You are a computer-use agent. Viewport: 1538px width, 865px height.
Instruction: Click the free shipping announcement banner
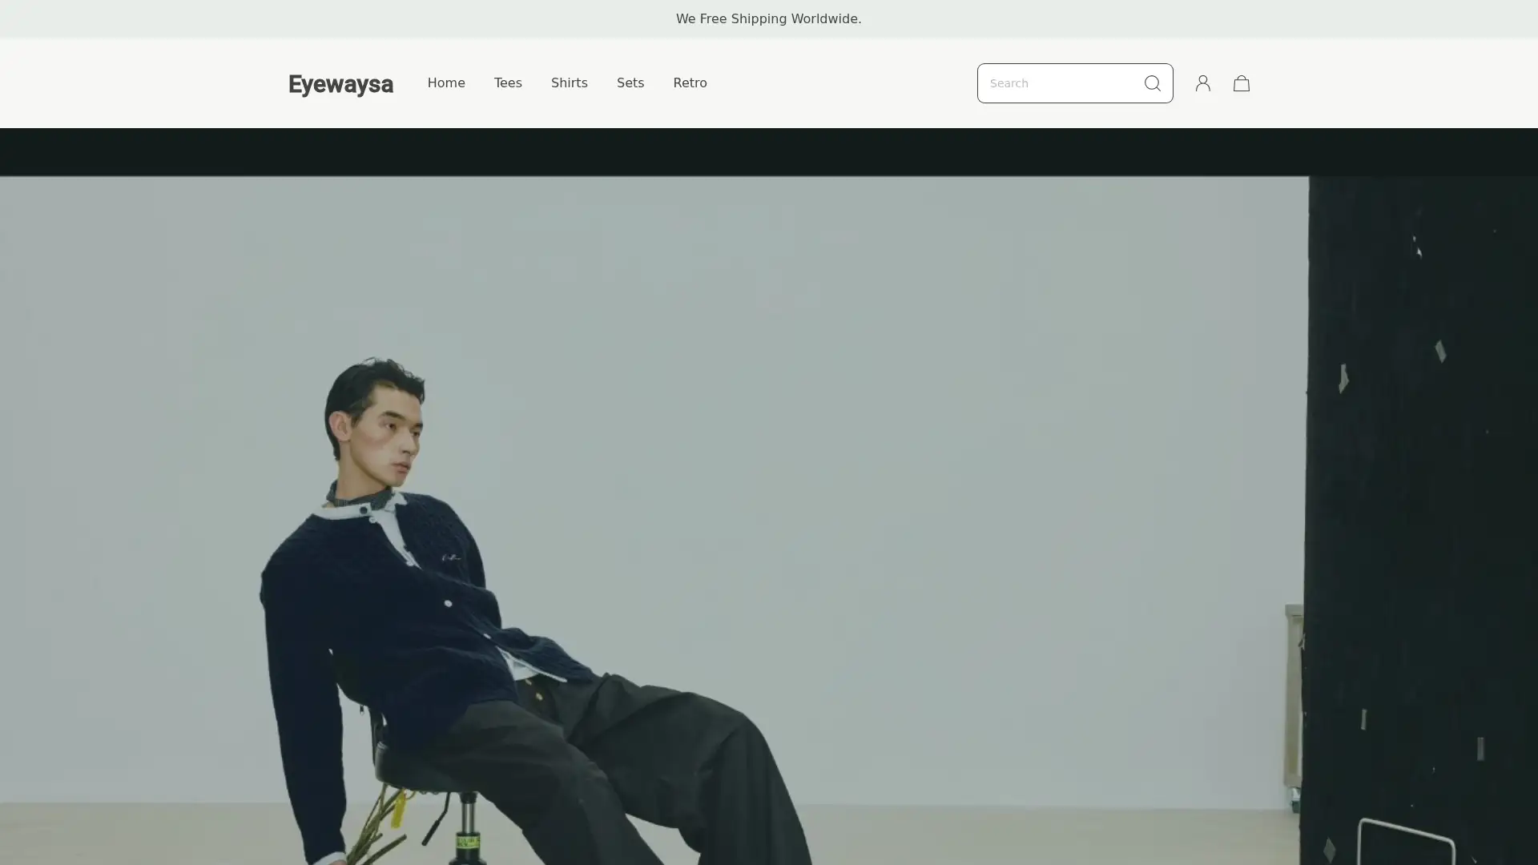tap(768, 18)
